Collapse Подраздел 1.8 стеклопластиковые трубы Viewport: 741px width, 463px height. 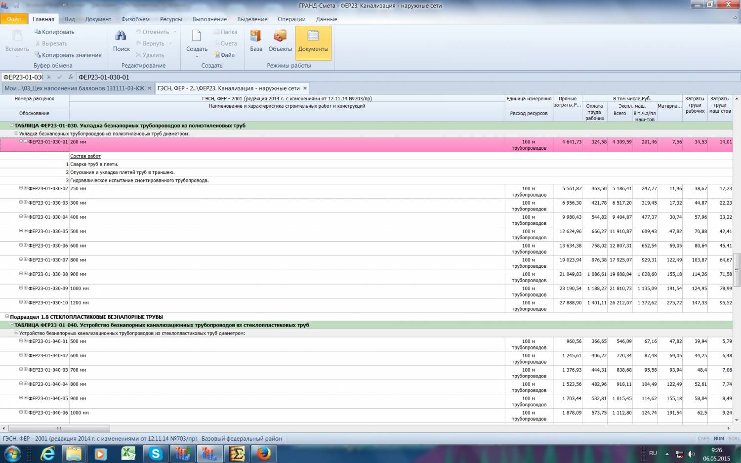7,317
